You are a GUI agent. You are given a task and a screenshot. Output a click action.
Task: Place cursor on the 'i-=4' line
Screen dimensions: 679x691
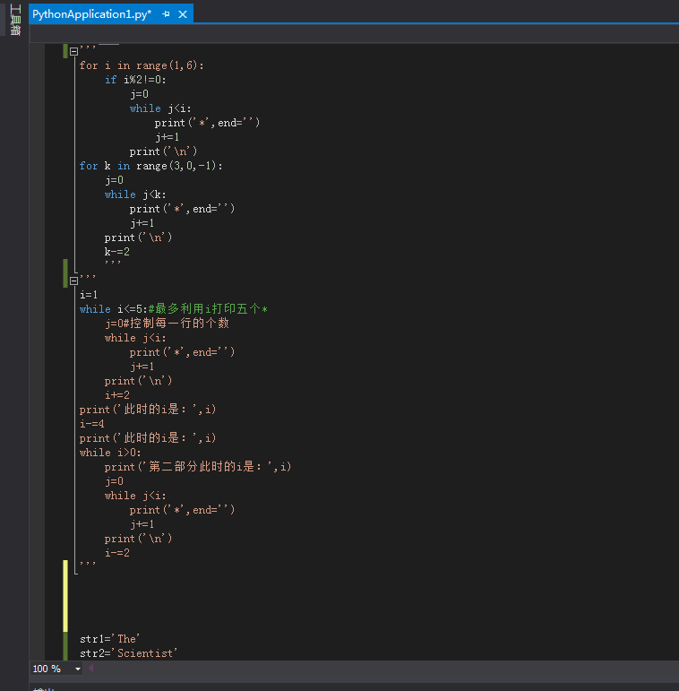[x=92, y=424]
